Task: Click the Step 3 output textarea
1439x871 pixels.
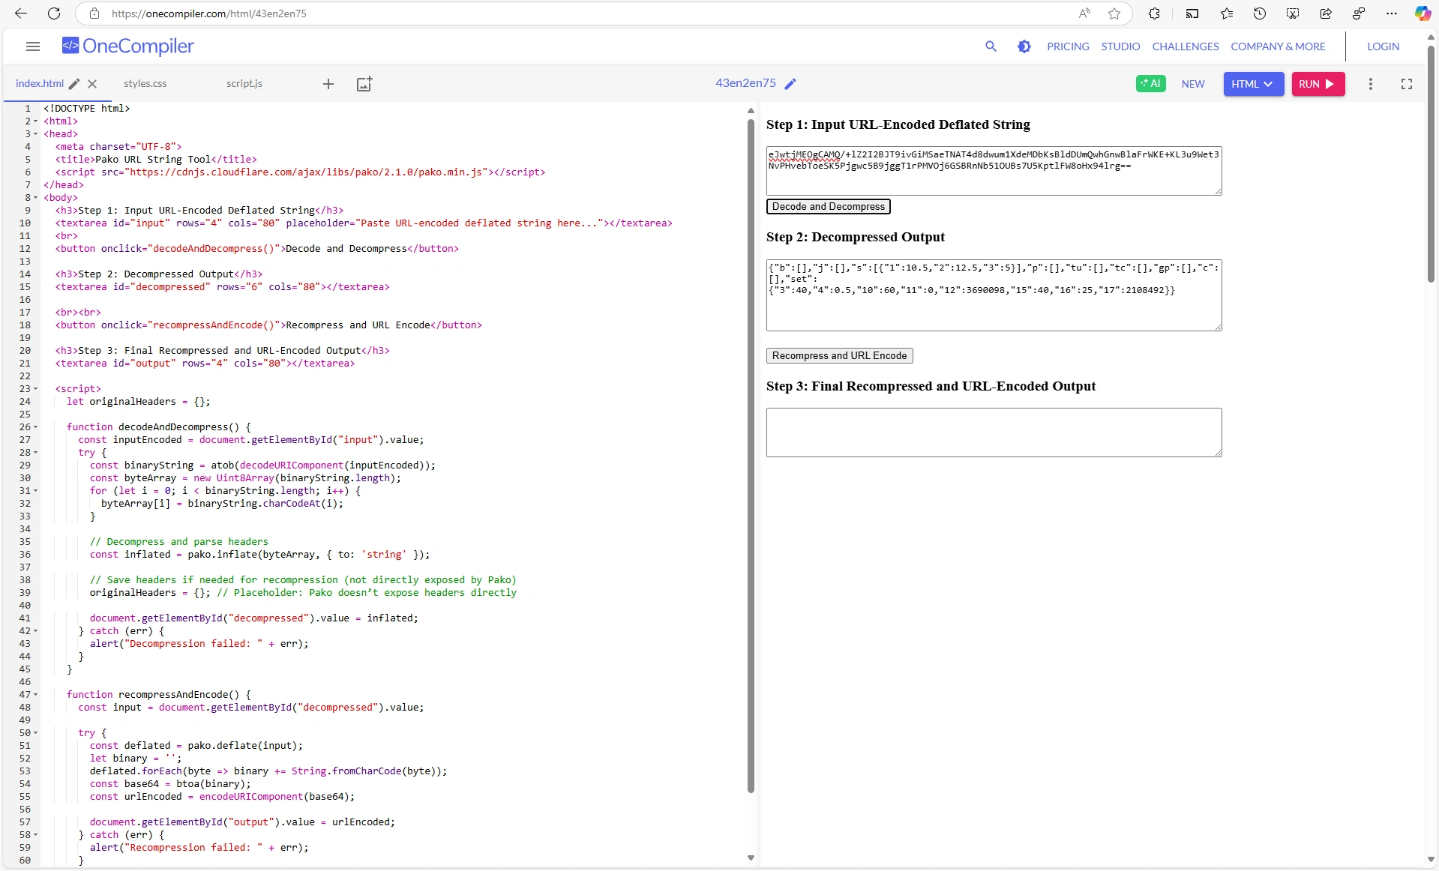Action: (x=994, y=433)
